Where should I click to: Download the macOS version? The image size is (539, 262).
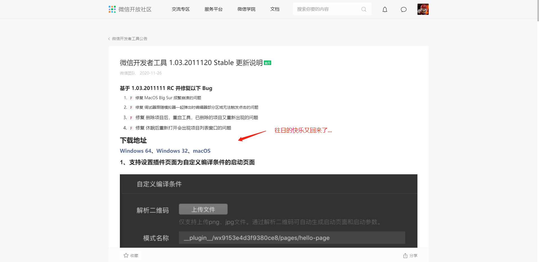click(x=202, y=151)
